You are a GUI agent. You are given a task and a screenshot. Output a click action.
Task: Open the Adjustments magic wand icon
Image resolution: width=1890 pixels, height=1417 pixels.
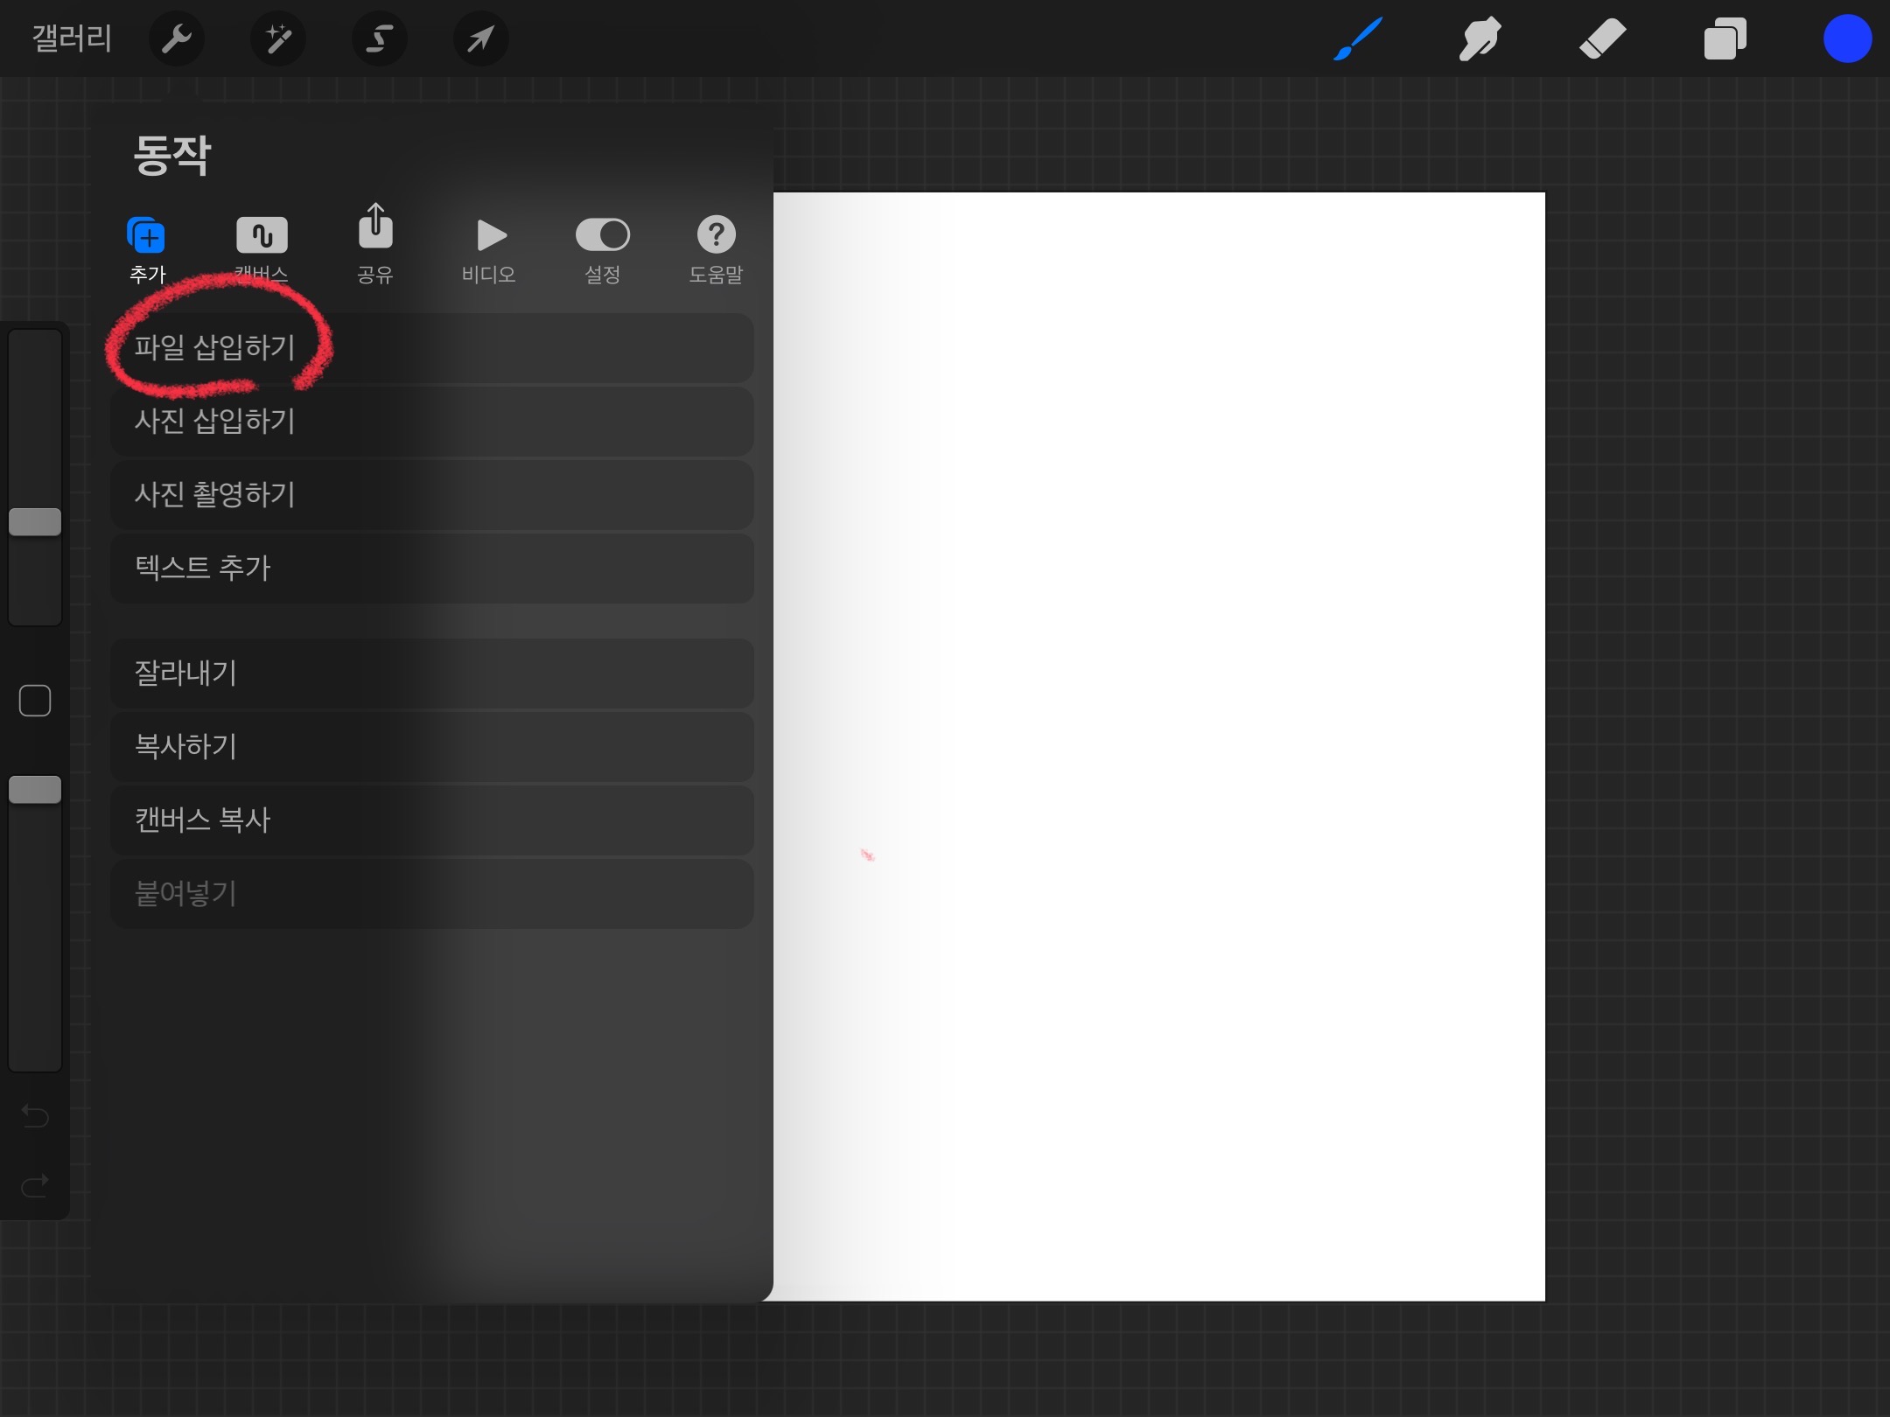click(x=278, y=38)
